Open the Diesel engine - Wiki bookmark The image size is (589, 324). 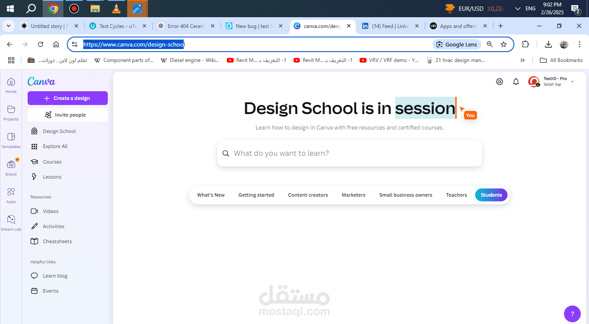[190, 60]
